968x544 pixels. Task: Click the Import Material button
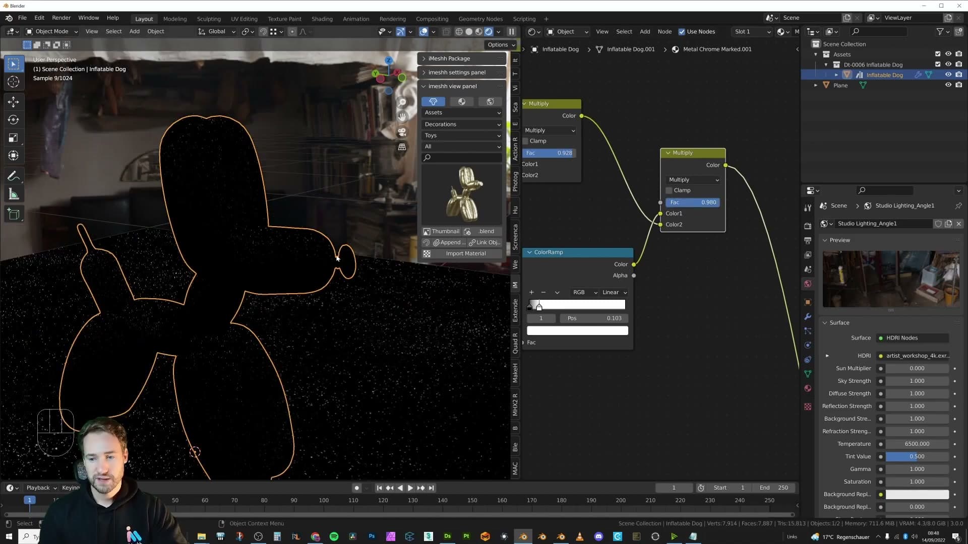pyautogui.click(x=462, y=254)
